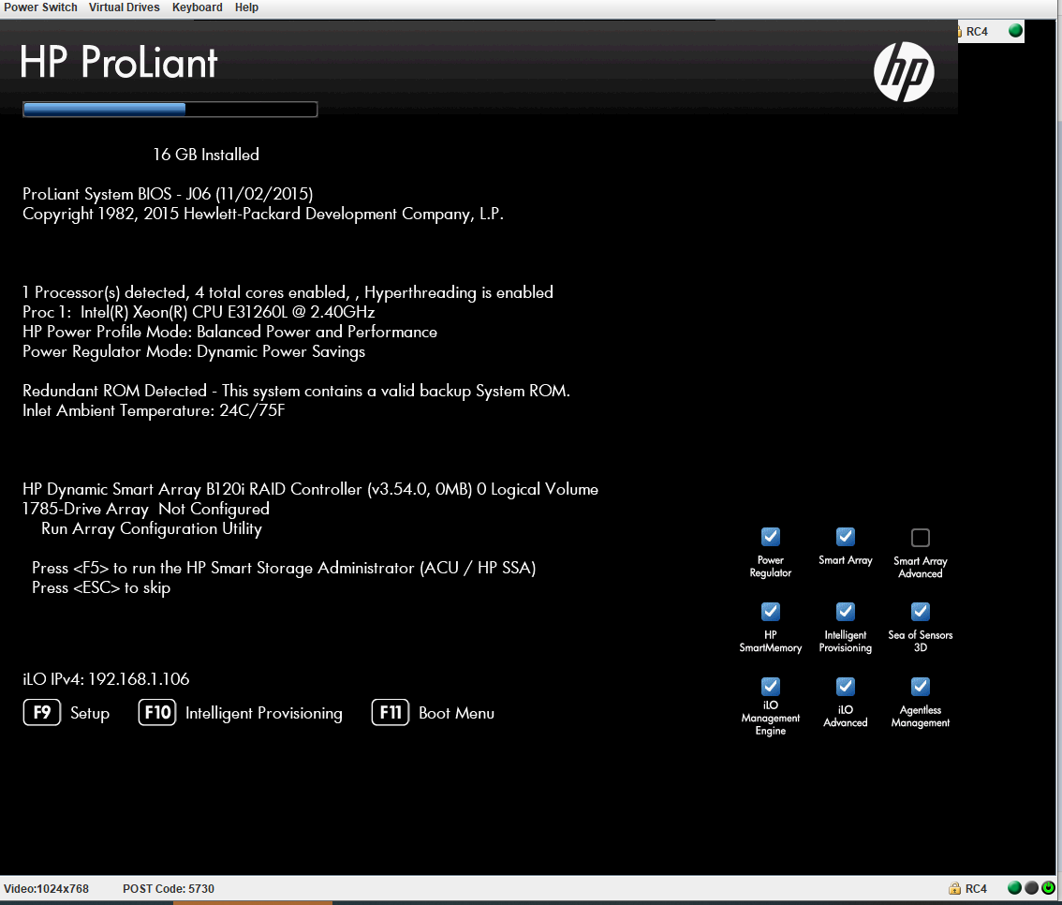
Task: Click the iLO Advanced checkbox
Action: click(x=846, y=687)
